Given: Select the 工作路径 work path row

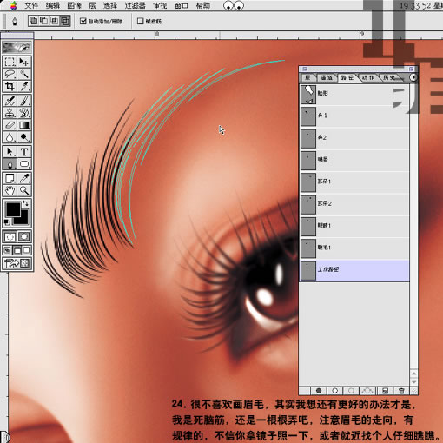Looking at the screenshot, I should 354,270.
